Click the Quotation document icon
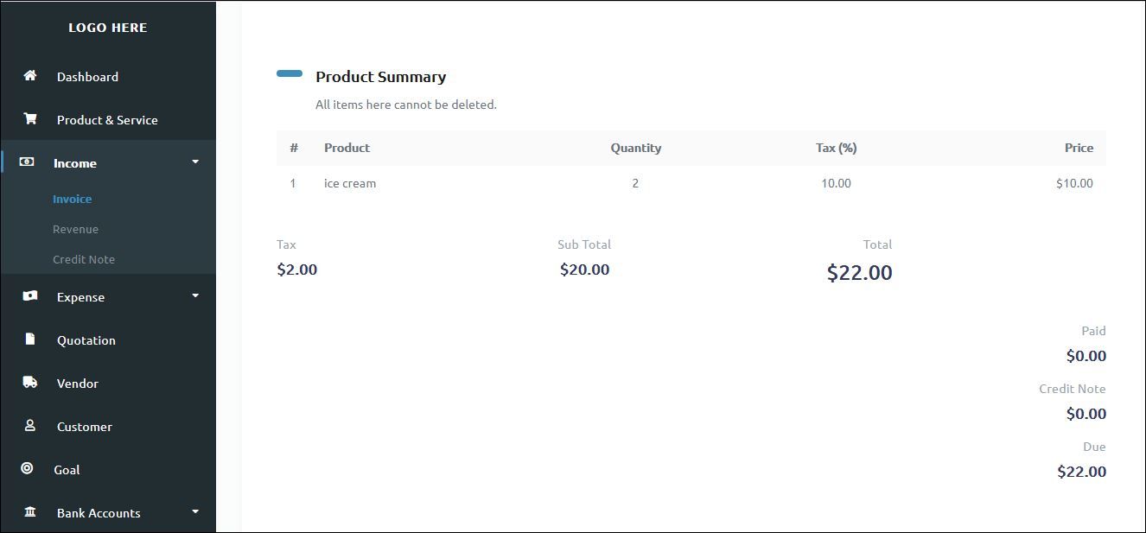Screen dimensions: 1146x533 tap(30, 339)
